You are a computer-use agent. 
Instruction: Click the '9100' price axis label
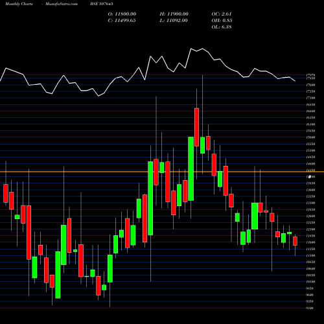310,308
